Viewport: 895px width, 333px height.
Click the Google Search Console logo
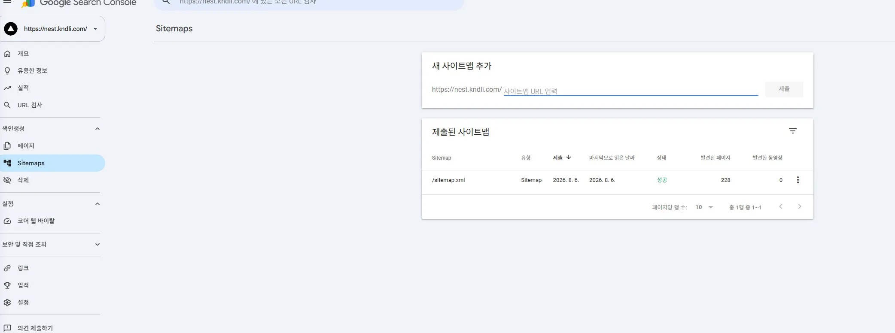pyautogui.click(x=79, y=3)
